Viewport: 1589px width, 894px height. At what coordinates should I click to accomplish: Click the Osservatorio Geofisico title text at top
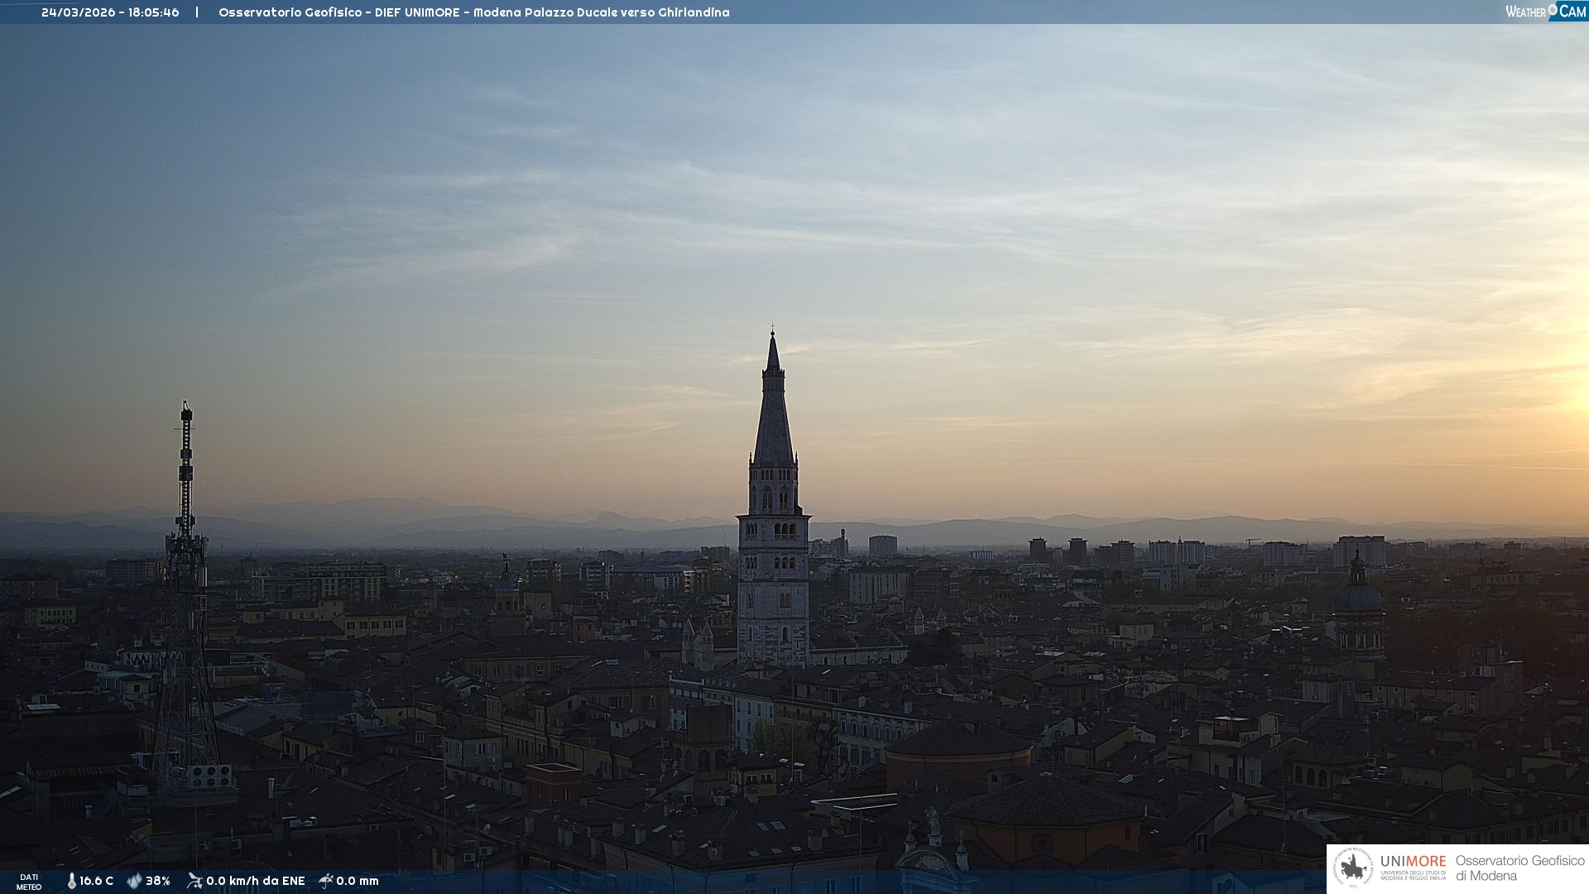click(473, 12)
